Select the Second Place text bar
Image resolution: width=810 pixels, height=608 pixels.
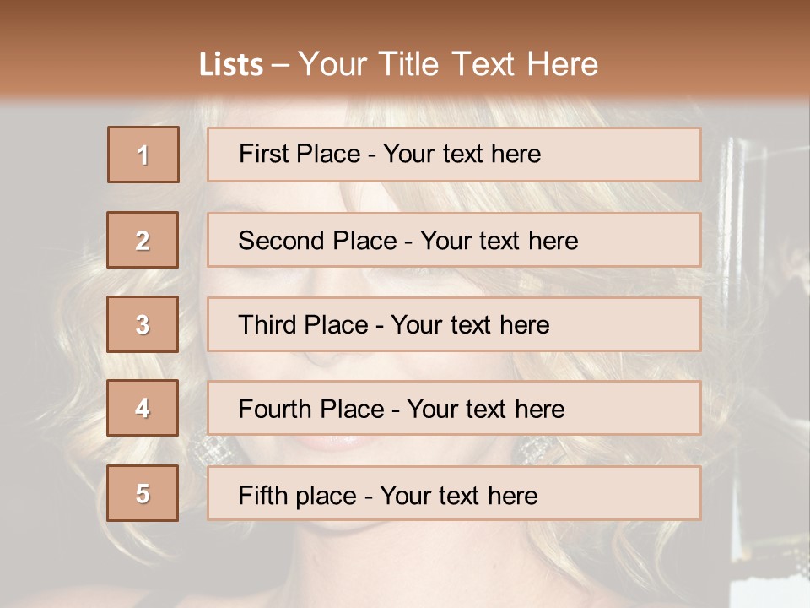click(x=454, y=240)
